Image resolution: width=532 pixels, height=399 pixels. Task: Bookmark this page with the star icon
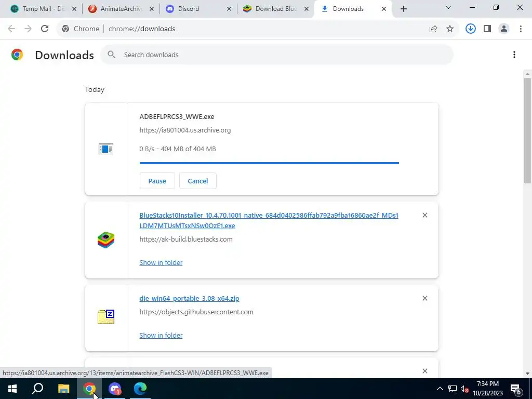(450, 29)
